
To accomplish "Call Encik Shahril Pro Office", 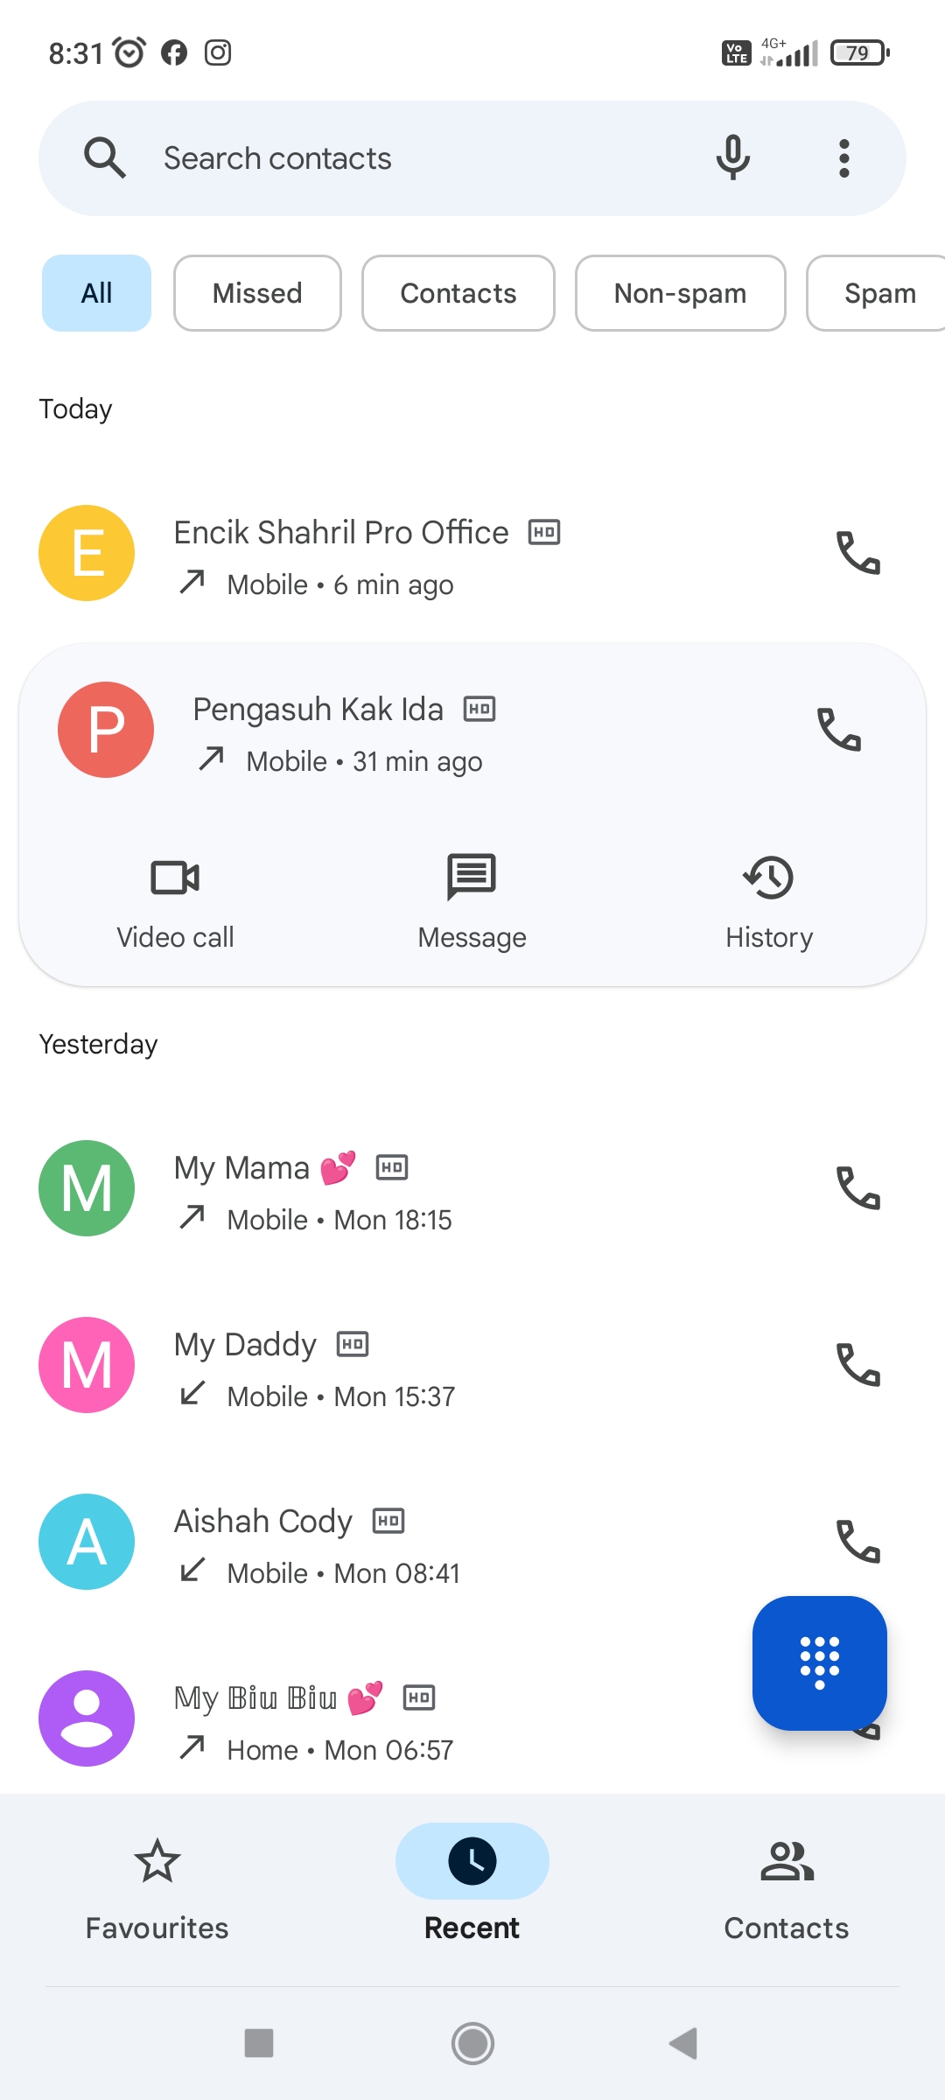I will (857, 553).
